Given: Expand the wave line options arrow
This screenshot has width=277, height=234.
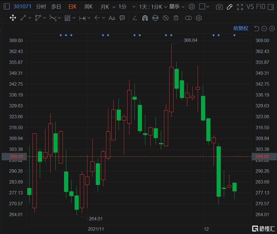Looking at the screenshot, I should click(59, 18).
